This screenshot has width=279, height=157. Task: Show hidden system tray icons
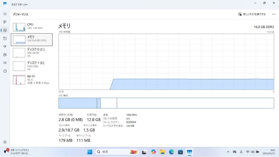(228, 152)
